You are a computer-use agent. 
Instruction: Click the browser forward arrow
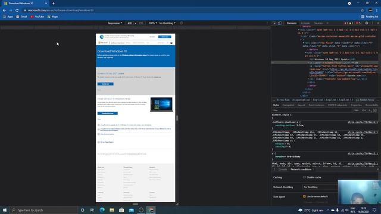tap(11, 11)
